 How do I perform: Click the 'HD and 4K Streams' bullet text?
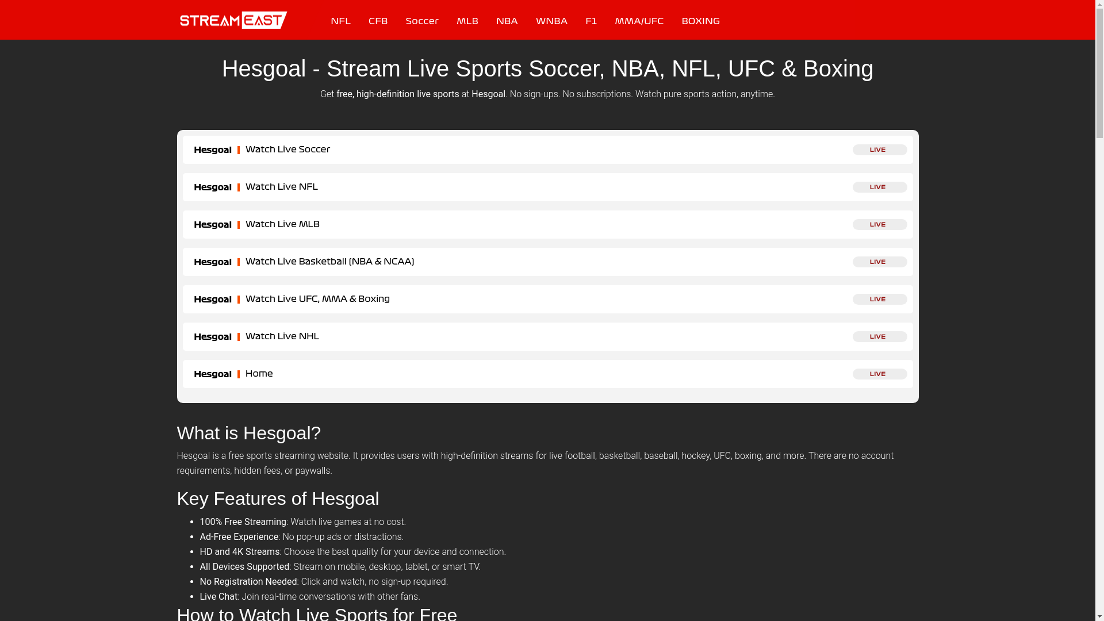click(240, 551)
